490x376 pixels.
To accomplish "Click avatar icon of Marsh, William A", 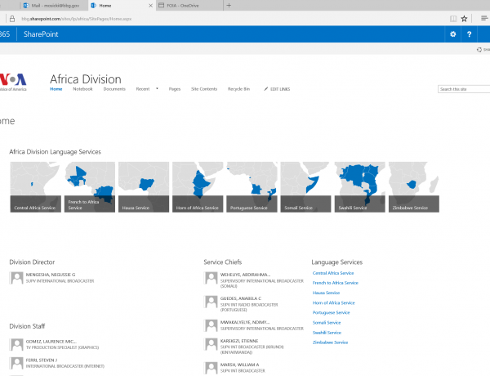I will 211,368.
